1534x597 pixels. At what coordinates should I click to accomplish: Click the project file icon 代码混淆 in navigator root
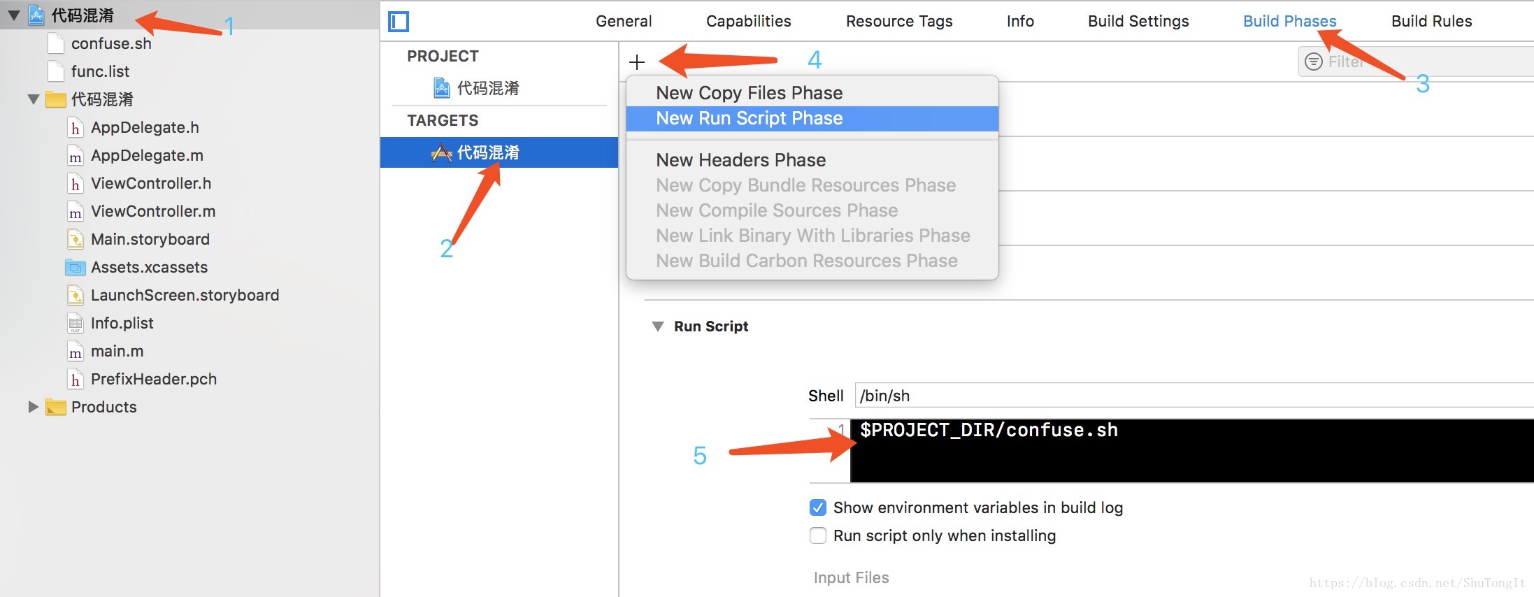pos(36,15)
